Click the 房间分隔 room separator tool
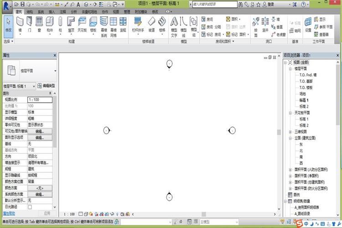The image size is (342, 228). 211,27
